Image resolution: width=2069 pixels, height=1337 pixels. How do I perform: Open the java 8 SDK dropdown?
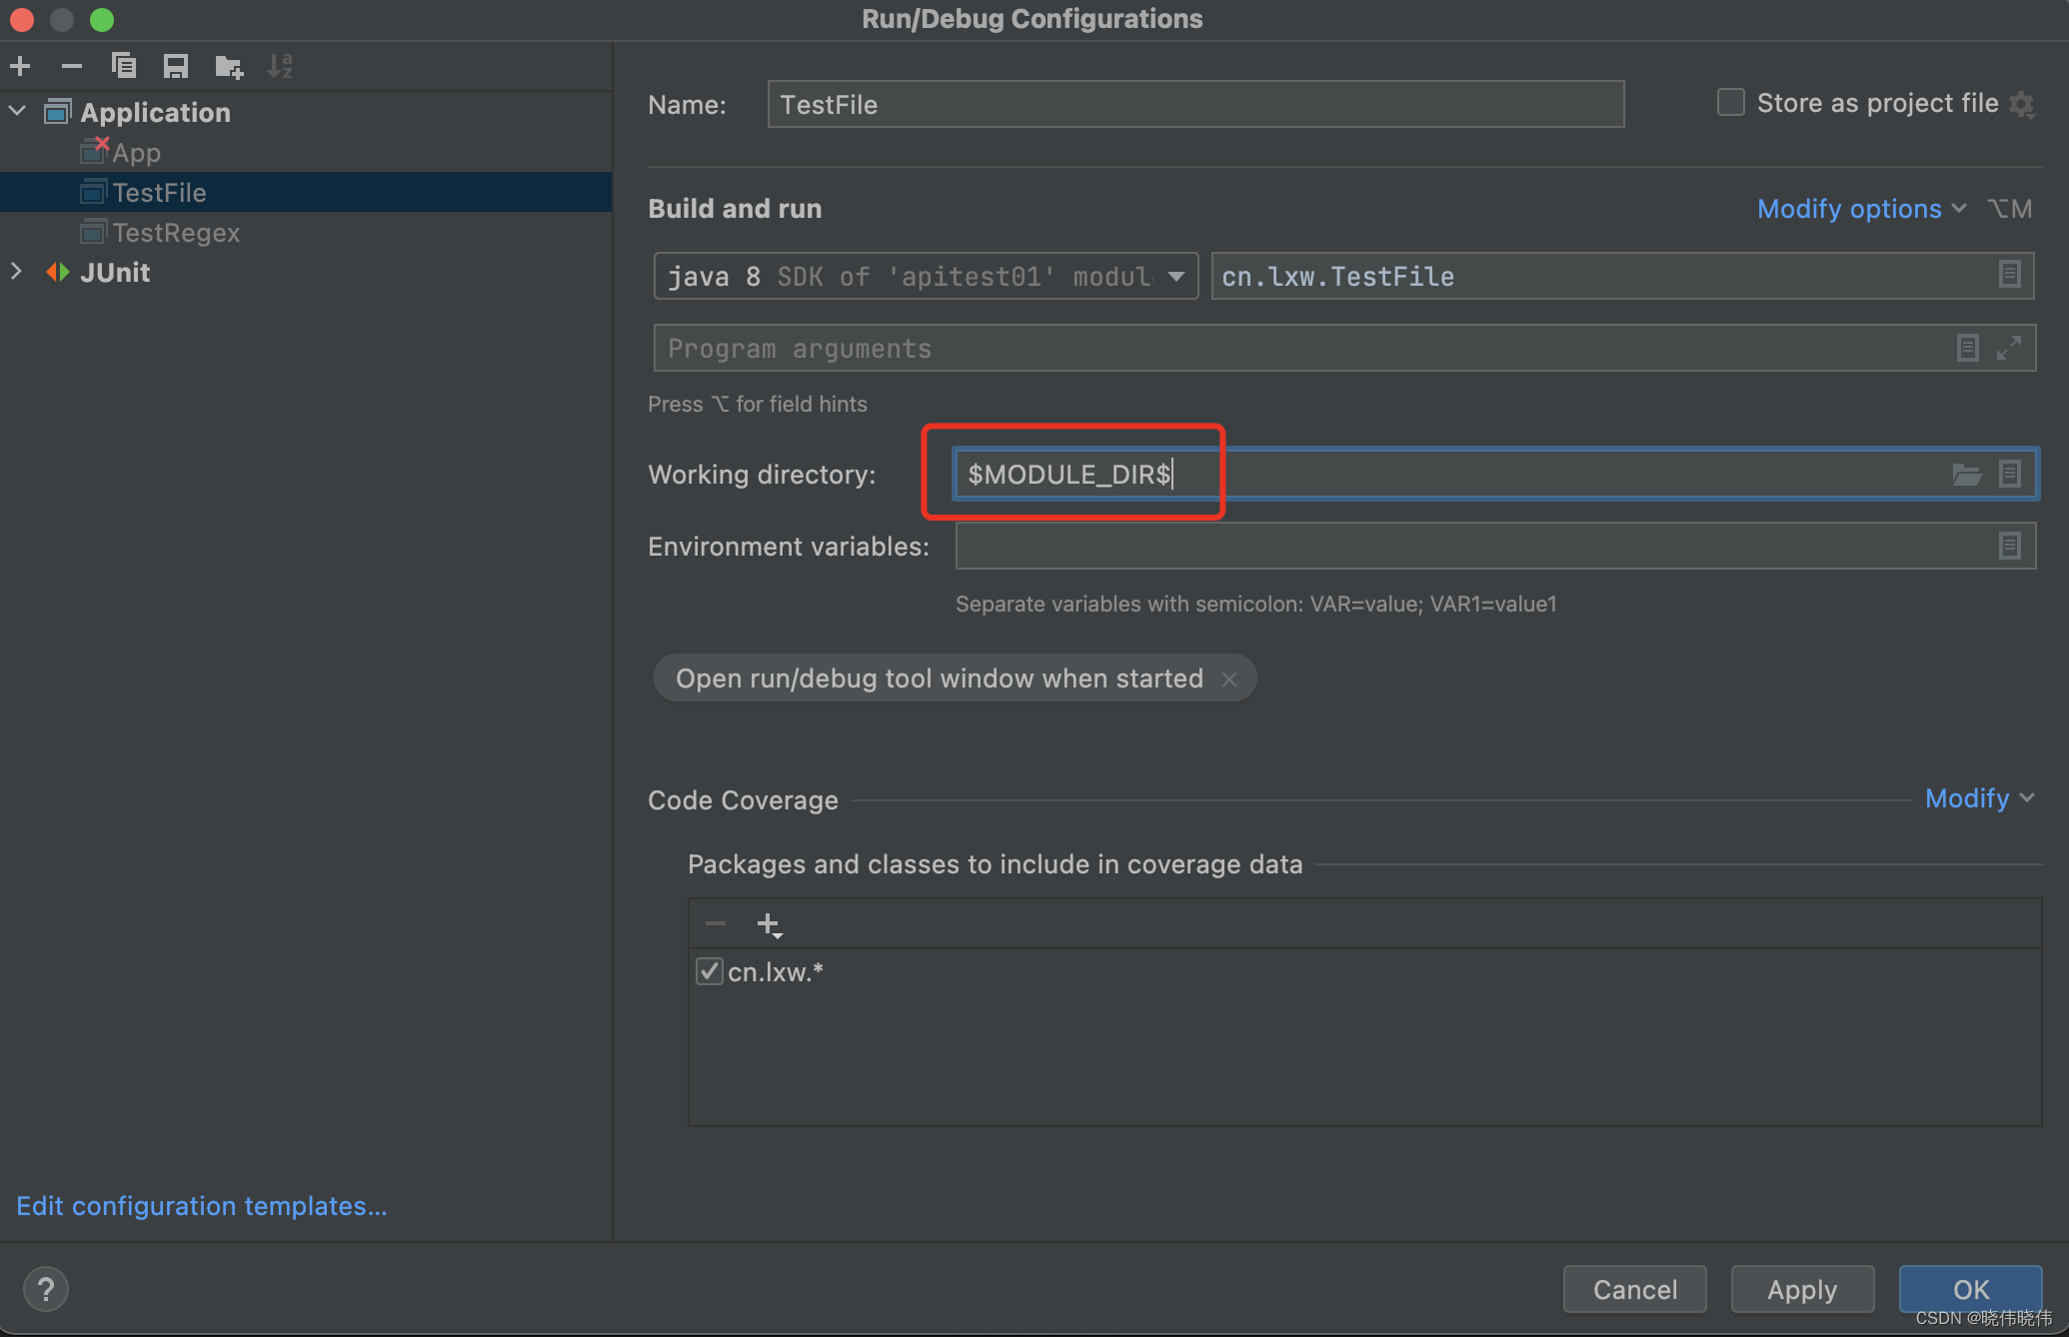coord(1175,276)
